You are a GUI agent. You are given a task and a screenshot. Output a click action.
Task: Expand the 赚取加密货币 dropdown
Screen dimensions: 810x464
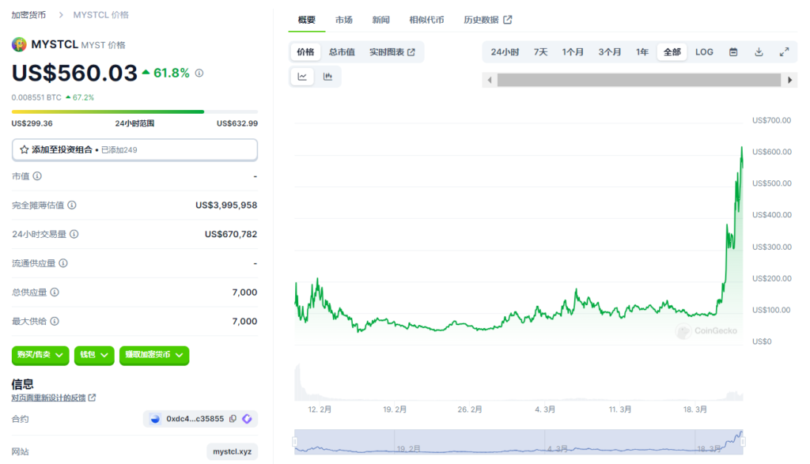(x=154, y=355)
